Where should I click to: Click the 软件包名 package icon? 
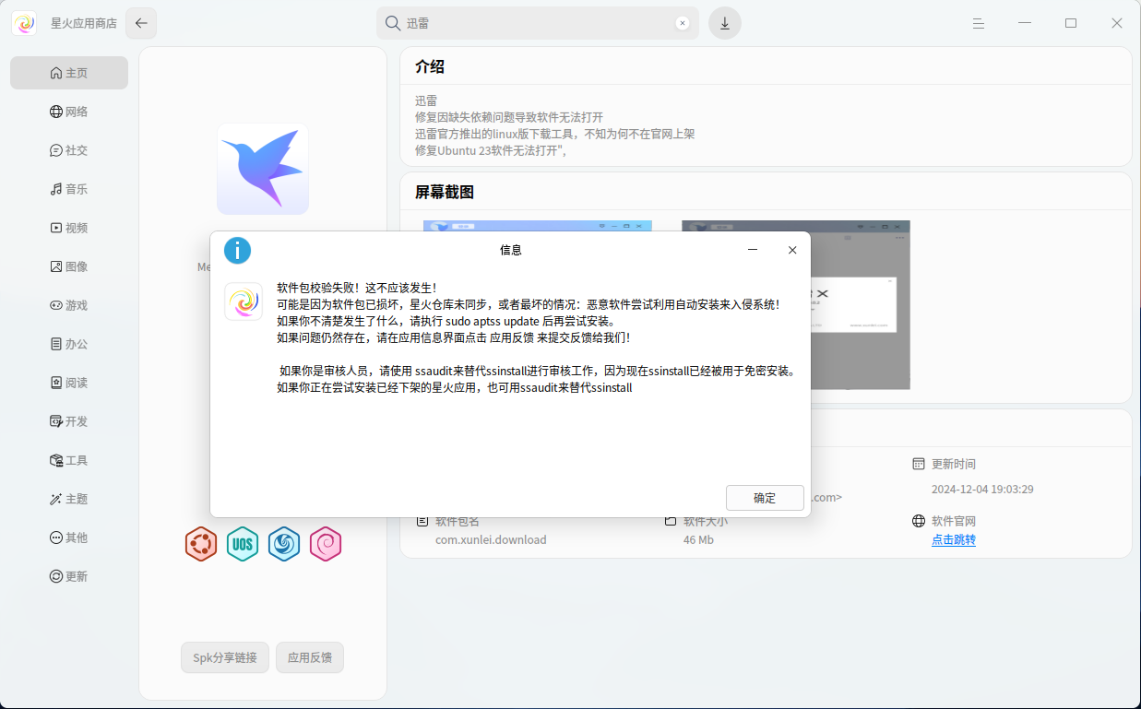pos(422,521)
